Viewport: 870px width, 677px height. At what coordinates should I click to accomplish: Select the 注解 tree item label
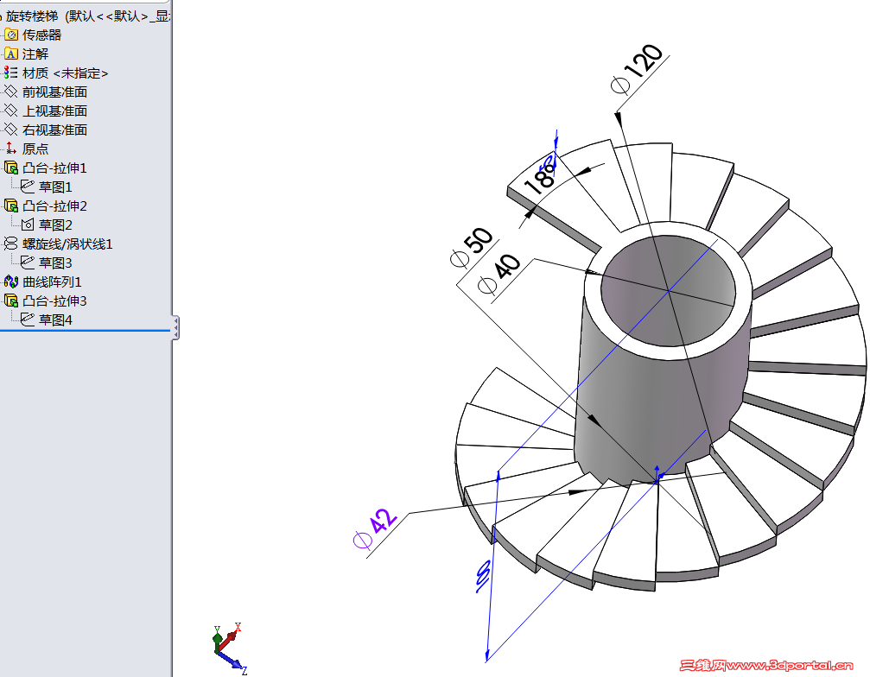point(35,54)
